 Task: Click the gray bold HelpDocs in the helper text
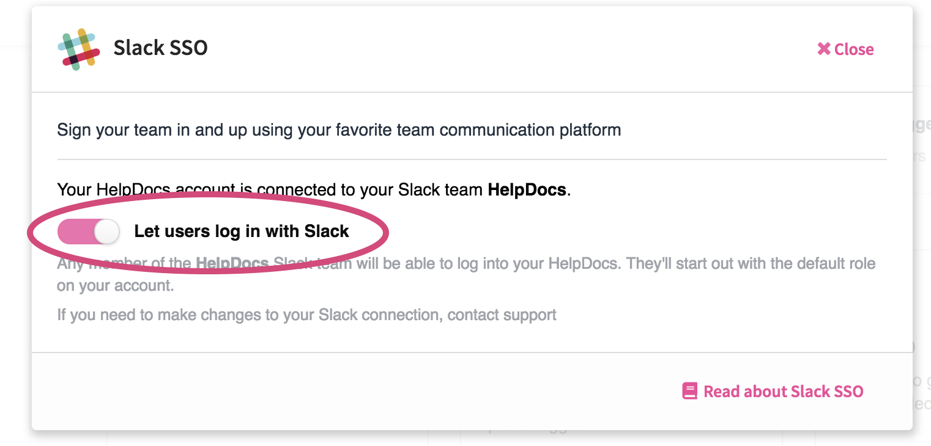pos(232,264)
